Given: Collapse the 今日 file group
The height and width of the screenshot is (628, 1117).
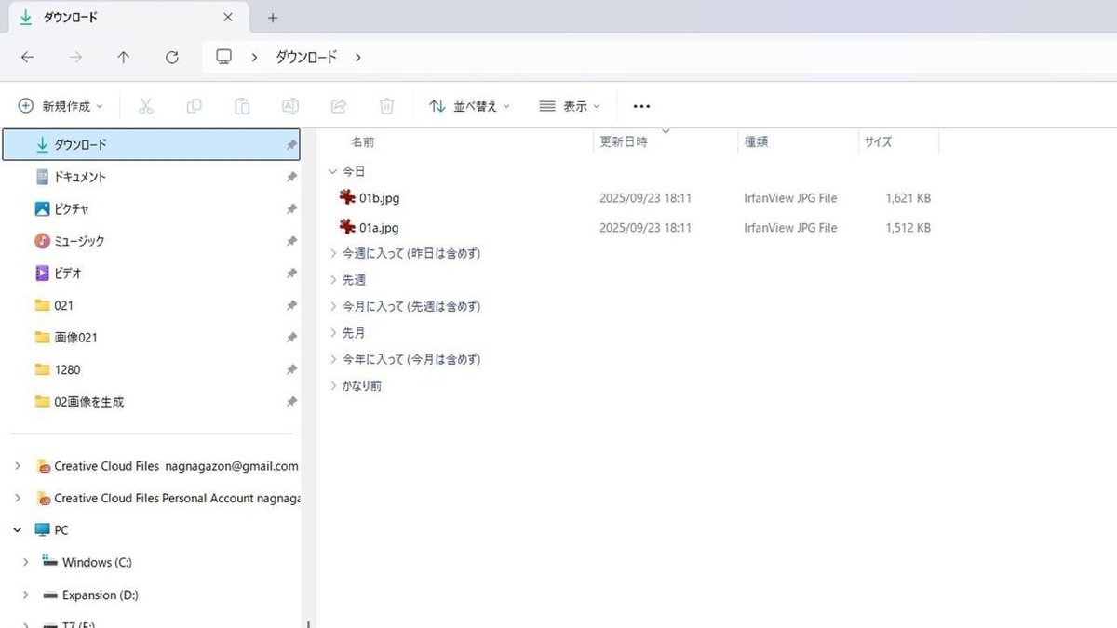Looking at the screenshot, I should 332,170.
